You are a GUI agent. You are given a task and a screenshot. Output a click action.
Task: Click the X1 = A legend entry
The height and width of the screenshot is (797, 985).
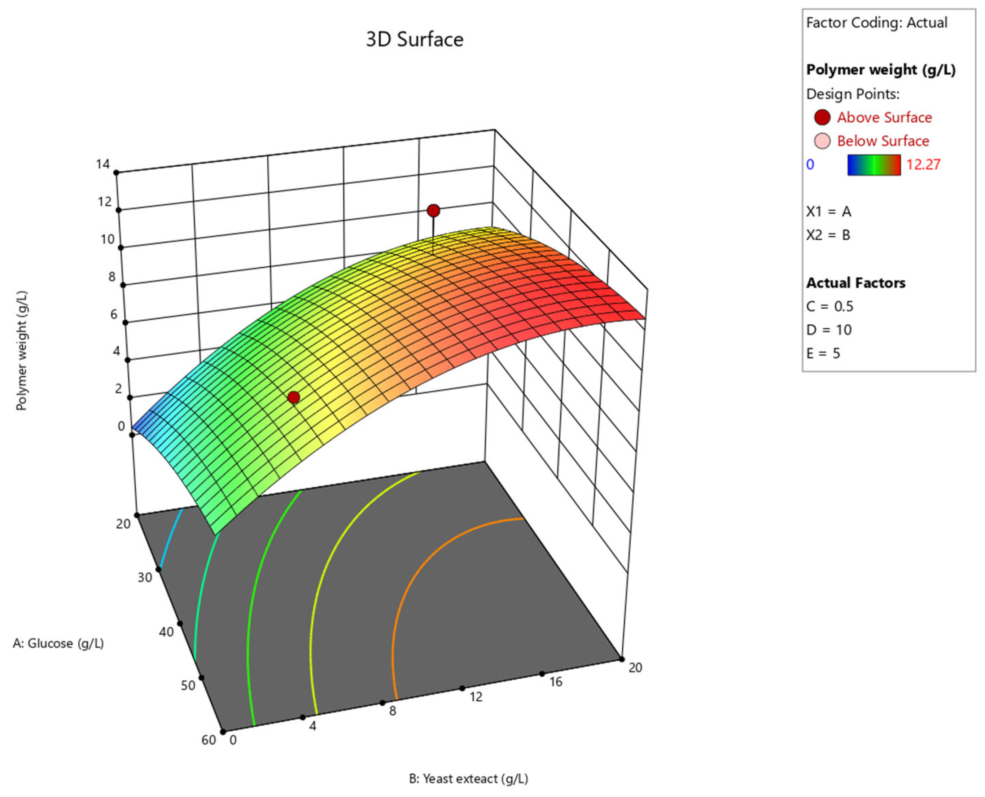[x=828, y=212]
